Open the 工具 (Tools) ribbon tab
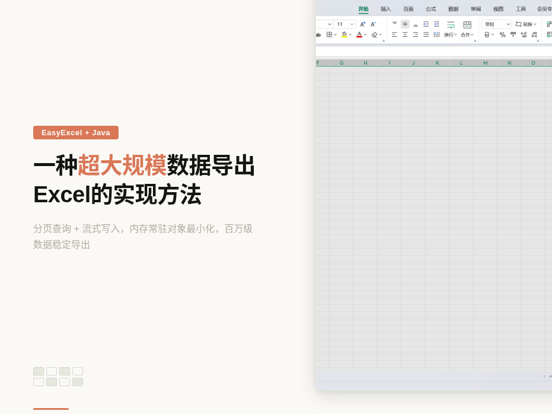The width and height of the screenshot is (552, 414). (521, 9)
